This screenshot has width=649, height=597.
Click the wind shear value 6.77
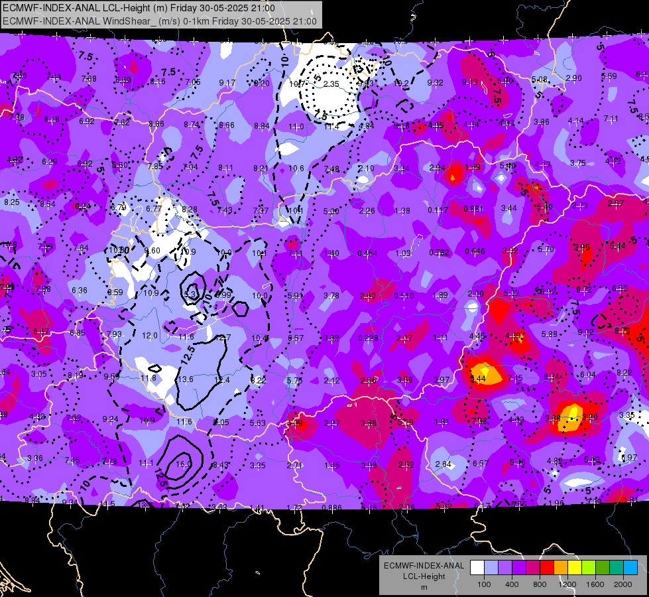click(x=154, y=209)
